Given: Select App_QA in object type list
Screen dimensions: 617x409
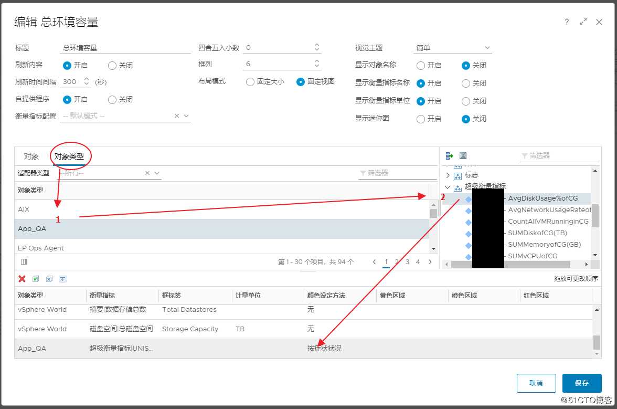Looking at the screenshot, I should click(221, 229).
